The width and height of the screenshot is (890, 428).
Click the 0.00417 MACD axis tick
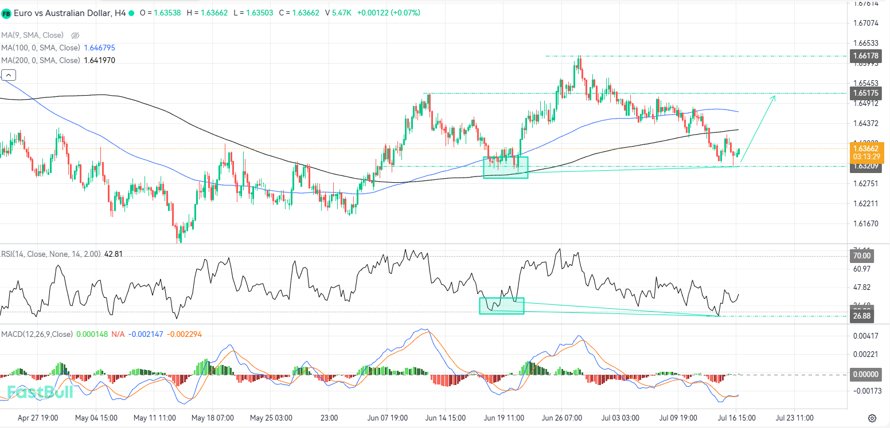point(866,335)
